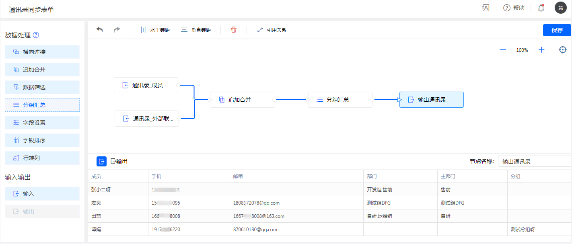
Task: Open the 帮助 help link
Action: coord(514,8)
